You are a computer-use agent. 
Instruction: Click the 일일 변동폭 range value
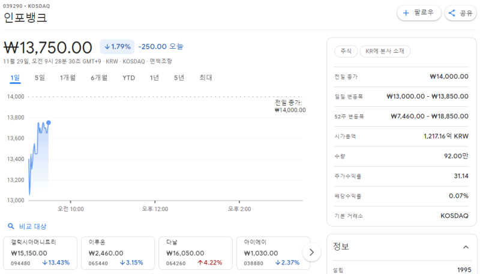428,96
